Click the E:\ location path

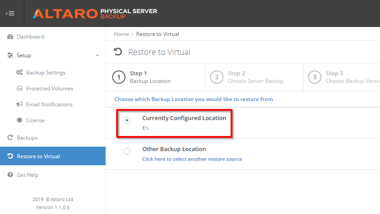point(145,128)
